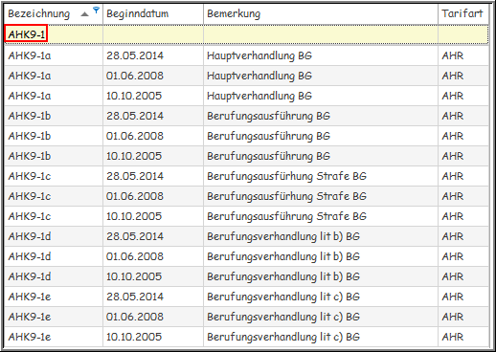This screenshot has width=496, height=352.
Task: Click Berufungsverhandlung lit b) BG from 01.06.2008
Action: (x=283, y=256)
